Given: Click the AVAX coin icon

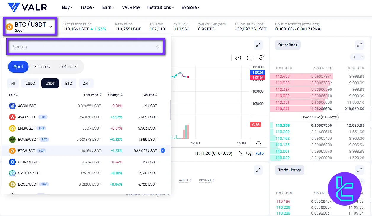Looking at the screenshot, I should click(12, 117).
